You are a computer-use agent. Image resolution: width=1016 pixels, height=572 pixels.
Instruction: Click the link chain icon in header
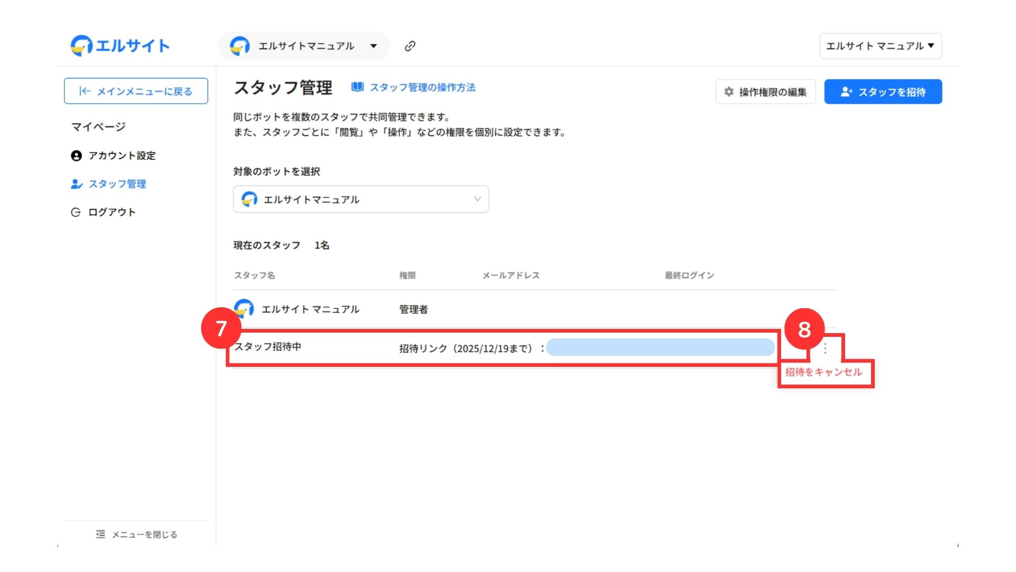[410, 46]
